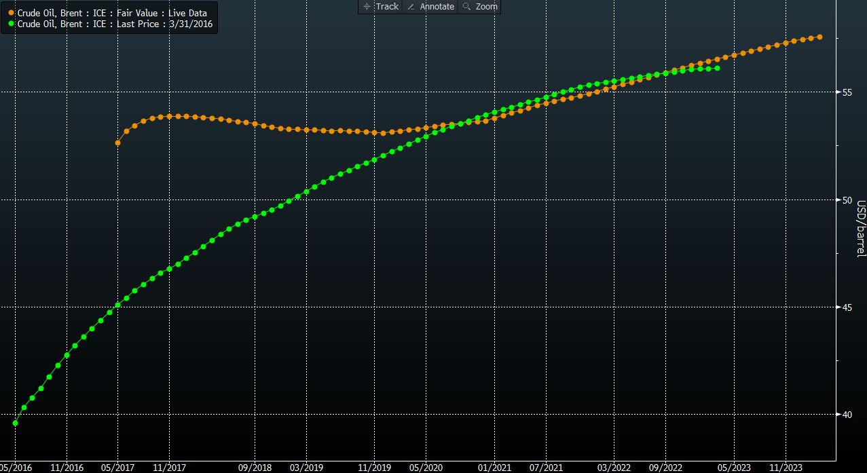Click the 11/2016 date label on x-axis
The image size is (867, 473).
[x=67, y=467]
